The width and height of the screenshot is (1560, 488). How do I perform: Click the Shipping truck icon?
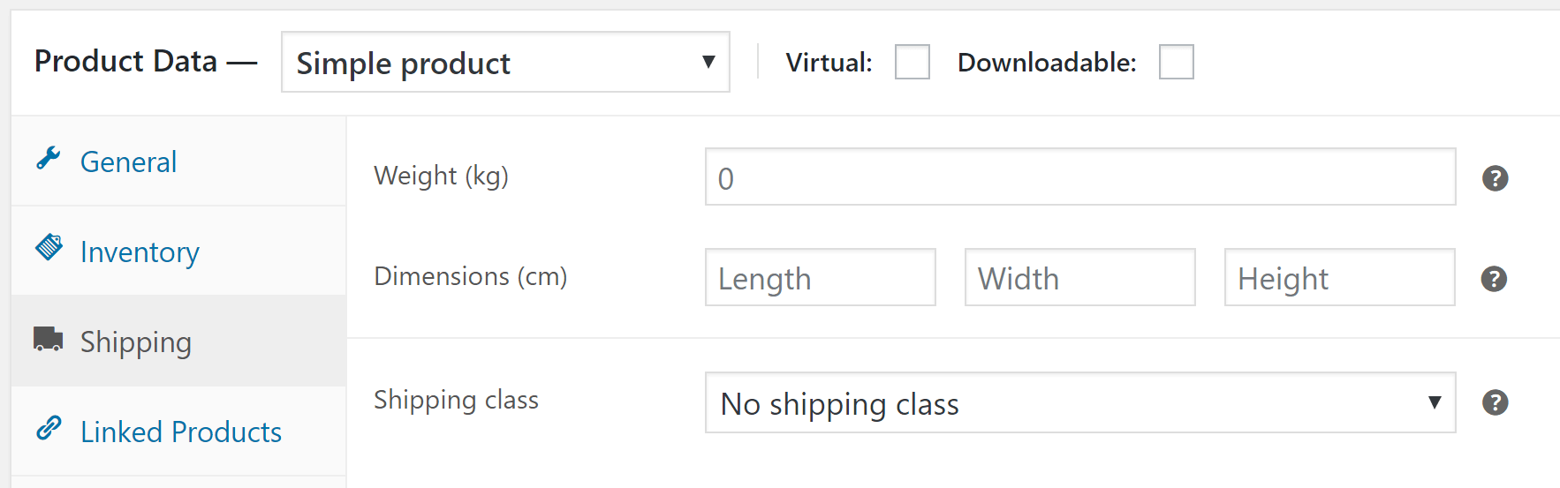point(49,339)
